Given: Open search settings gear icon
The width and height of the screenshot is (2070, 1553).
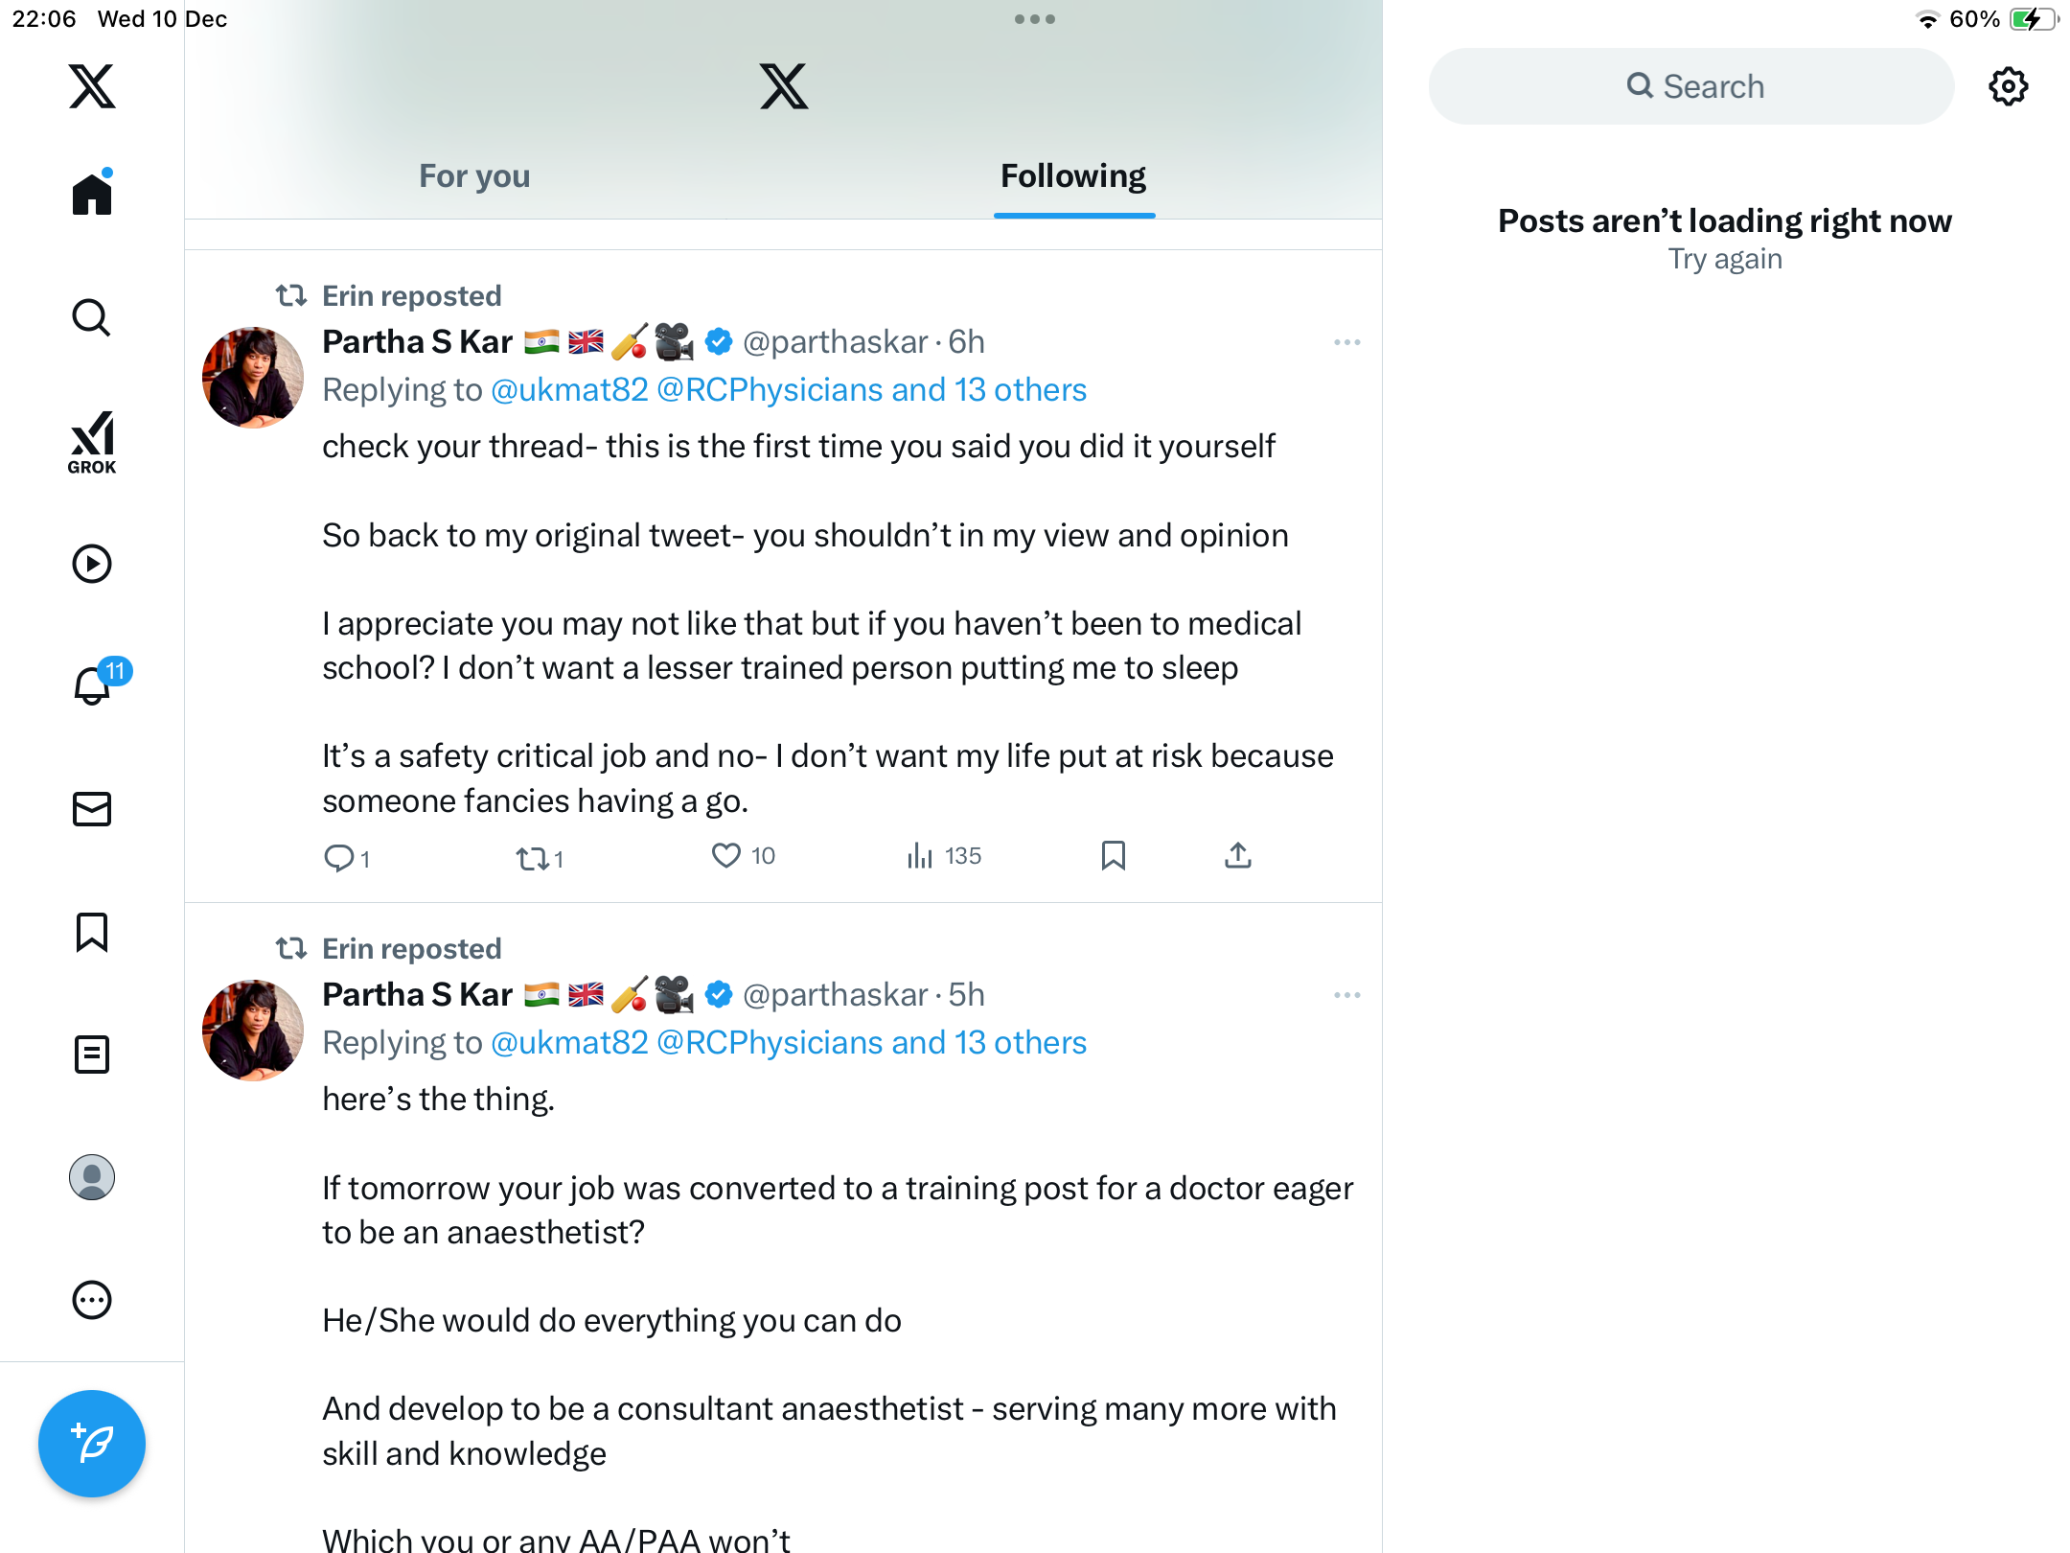Looking at the screenshot, I should pos(2008,86).
